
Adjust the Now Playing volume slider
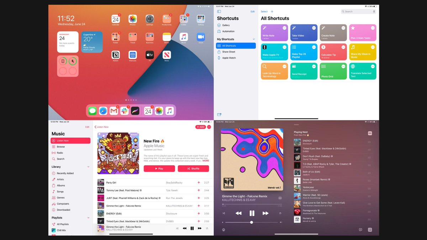click(252, 222)
